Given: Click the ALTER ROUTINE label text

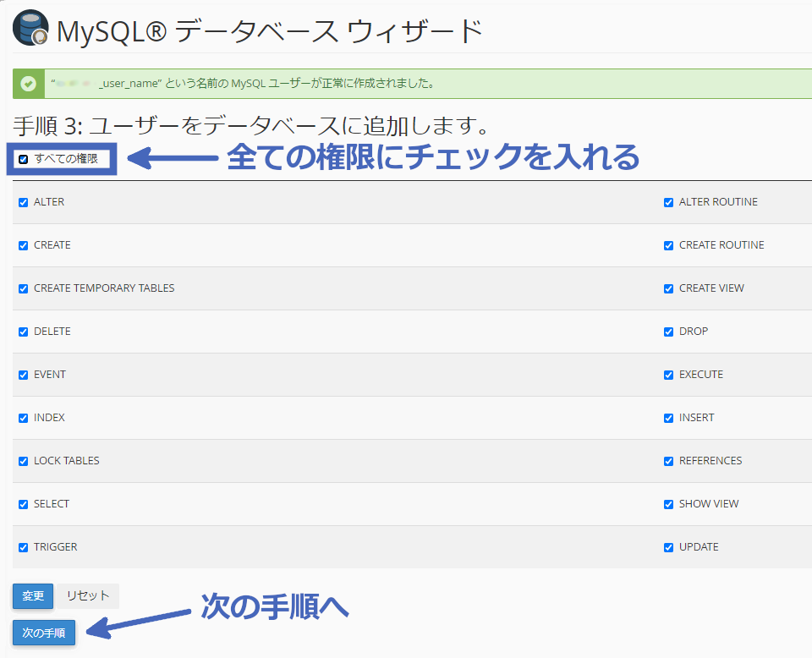Looking at the screenshot, I should 718,202.
